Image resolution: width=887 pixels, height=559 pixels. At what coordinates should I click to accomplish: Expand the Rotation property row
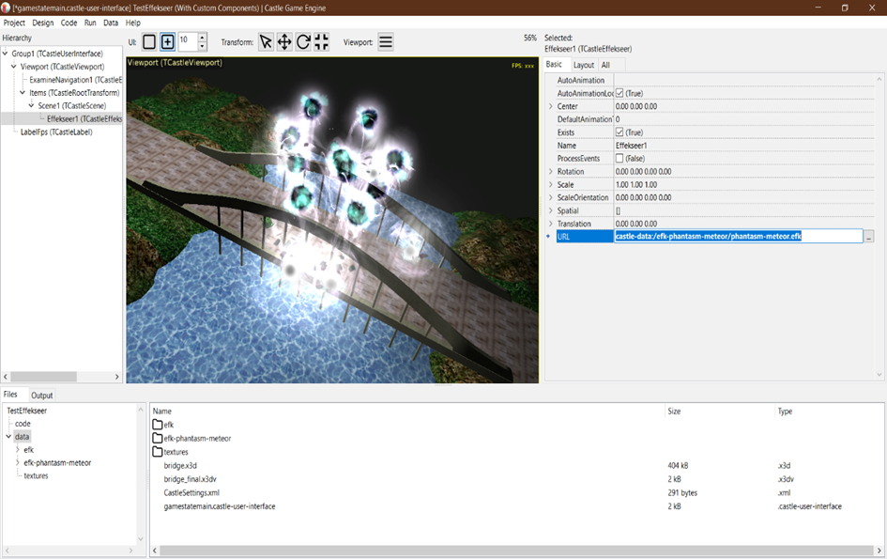point(551,172)
